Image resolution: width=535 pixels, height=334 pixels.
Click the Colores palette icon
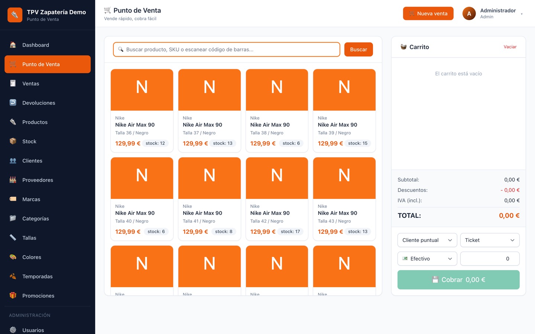point(13,257)
